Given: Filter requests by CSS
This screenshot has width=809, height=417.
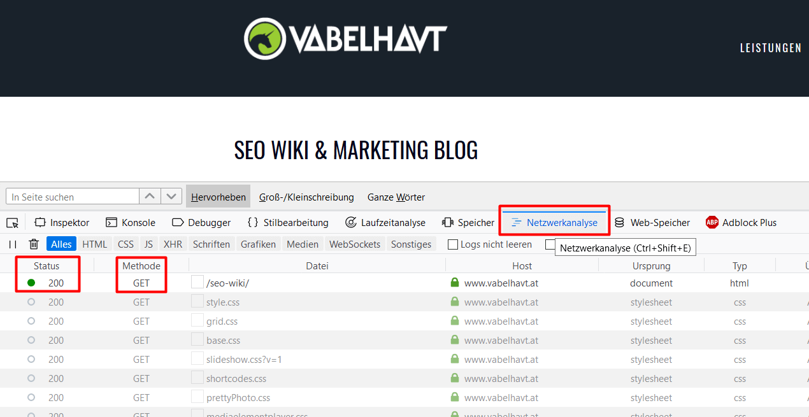Looking at the screenshot, I should (x=126, y=244).
